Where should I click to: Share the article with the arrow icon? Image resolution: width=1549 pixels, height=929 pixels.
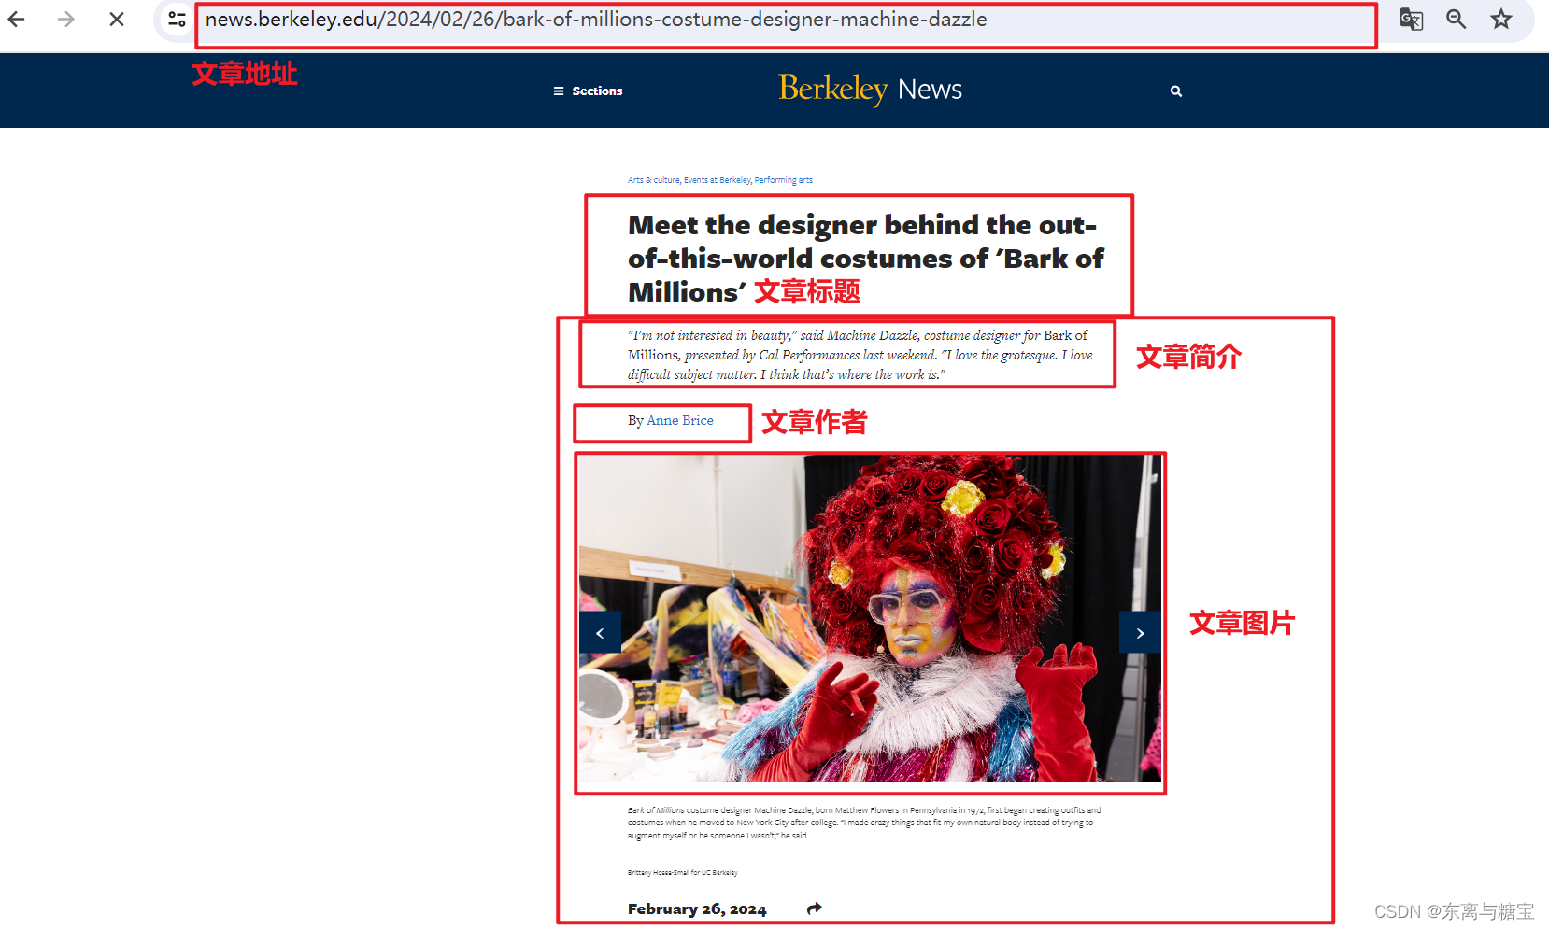pyautogui.click(x=815, y=908)
